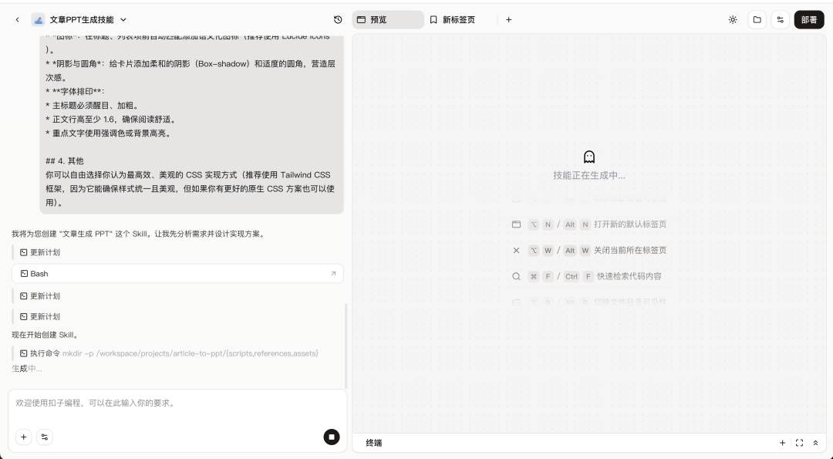Screen dimensions: 833x459
Task: Open the version history clock icon
Action: 338,19
